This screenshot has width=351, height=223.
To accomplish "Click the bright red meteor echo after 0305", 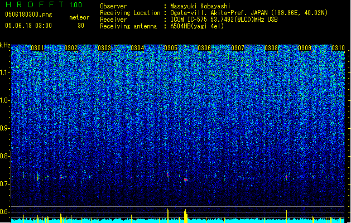I will tap(186, 180).
